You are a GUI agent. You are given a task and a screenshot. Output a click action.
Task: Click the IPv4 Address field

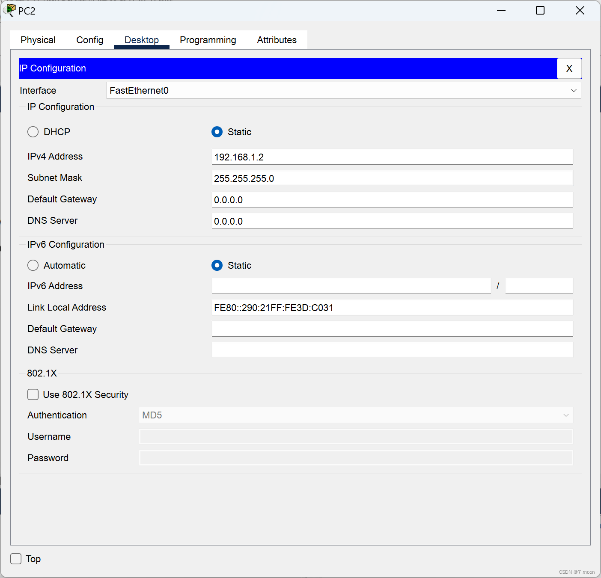click(392, 157)
